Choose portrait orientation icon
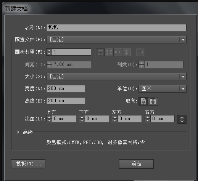This screenshot has height=181, width=198. 143,101
